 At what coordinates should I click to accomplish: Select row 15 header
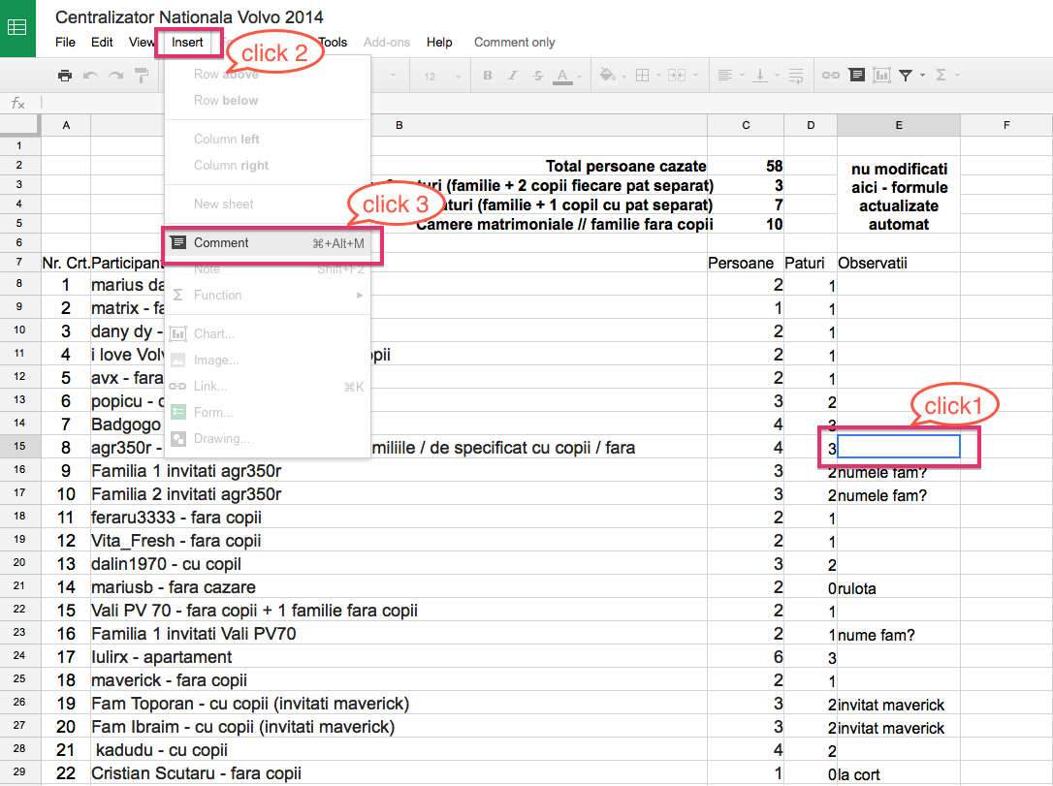point(19,447)
